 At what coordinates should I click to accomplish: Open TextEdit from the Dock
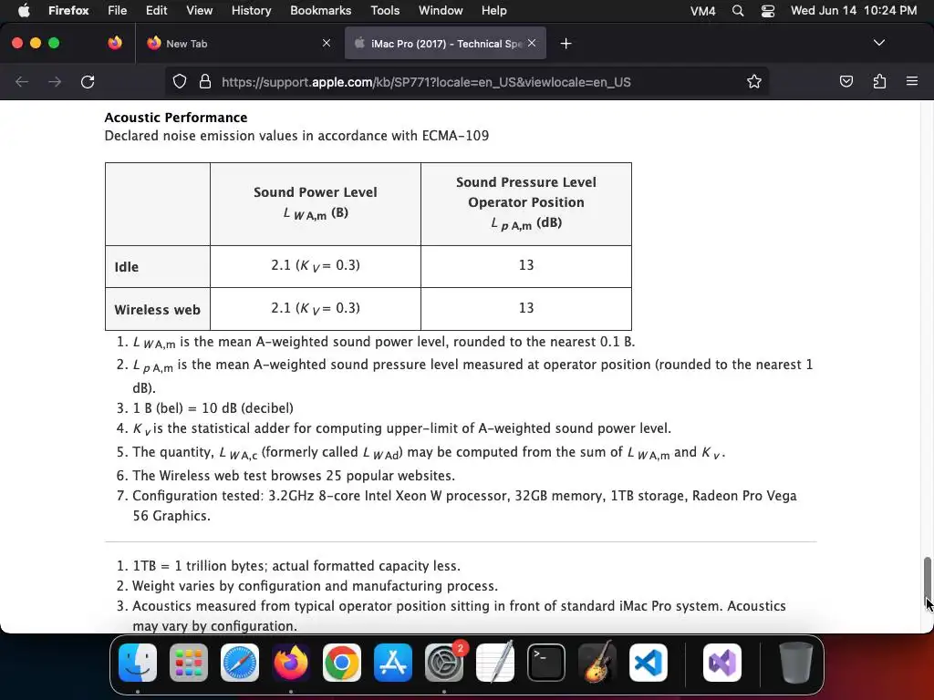(495, 663)
